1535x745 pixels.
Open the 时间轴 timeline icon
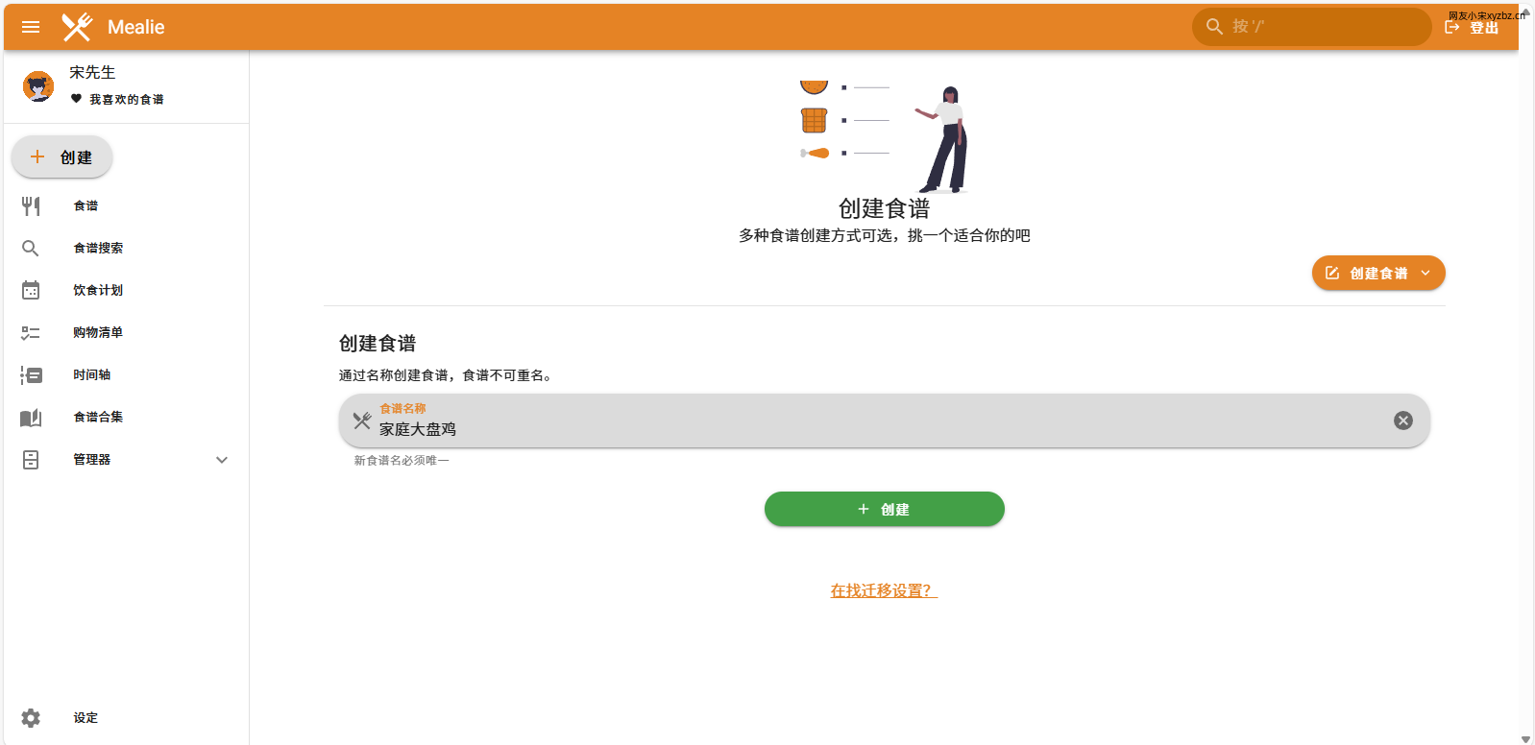(x=31, y=374)
